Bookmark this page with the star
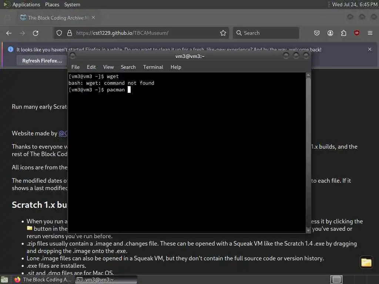This screenshot has width=379, height=284. [x=223, y=33]
